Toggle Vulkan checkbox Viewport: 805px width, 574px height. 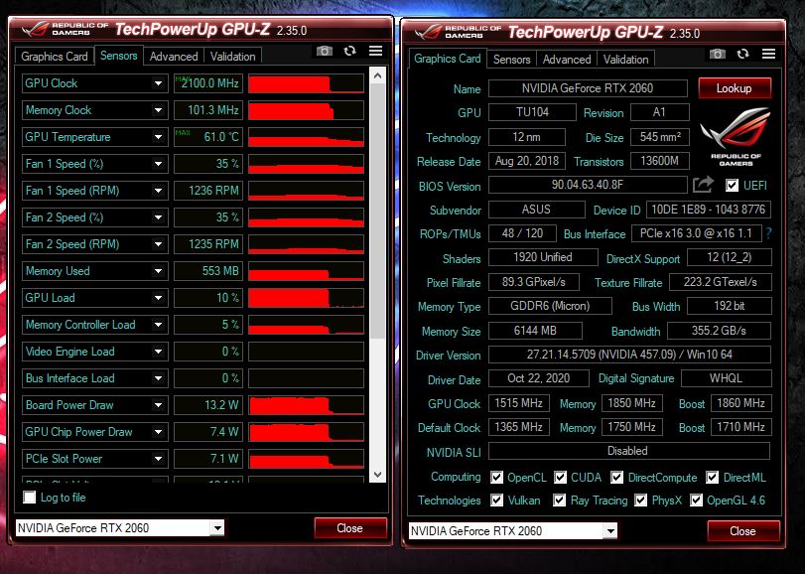(x=496, y=501)
